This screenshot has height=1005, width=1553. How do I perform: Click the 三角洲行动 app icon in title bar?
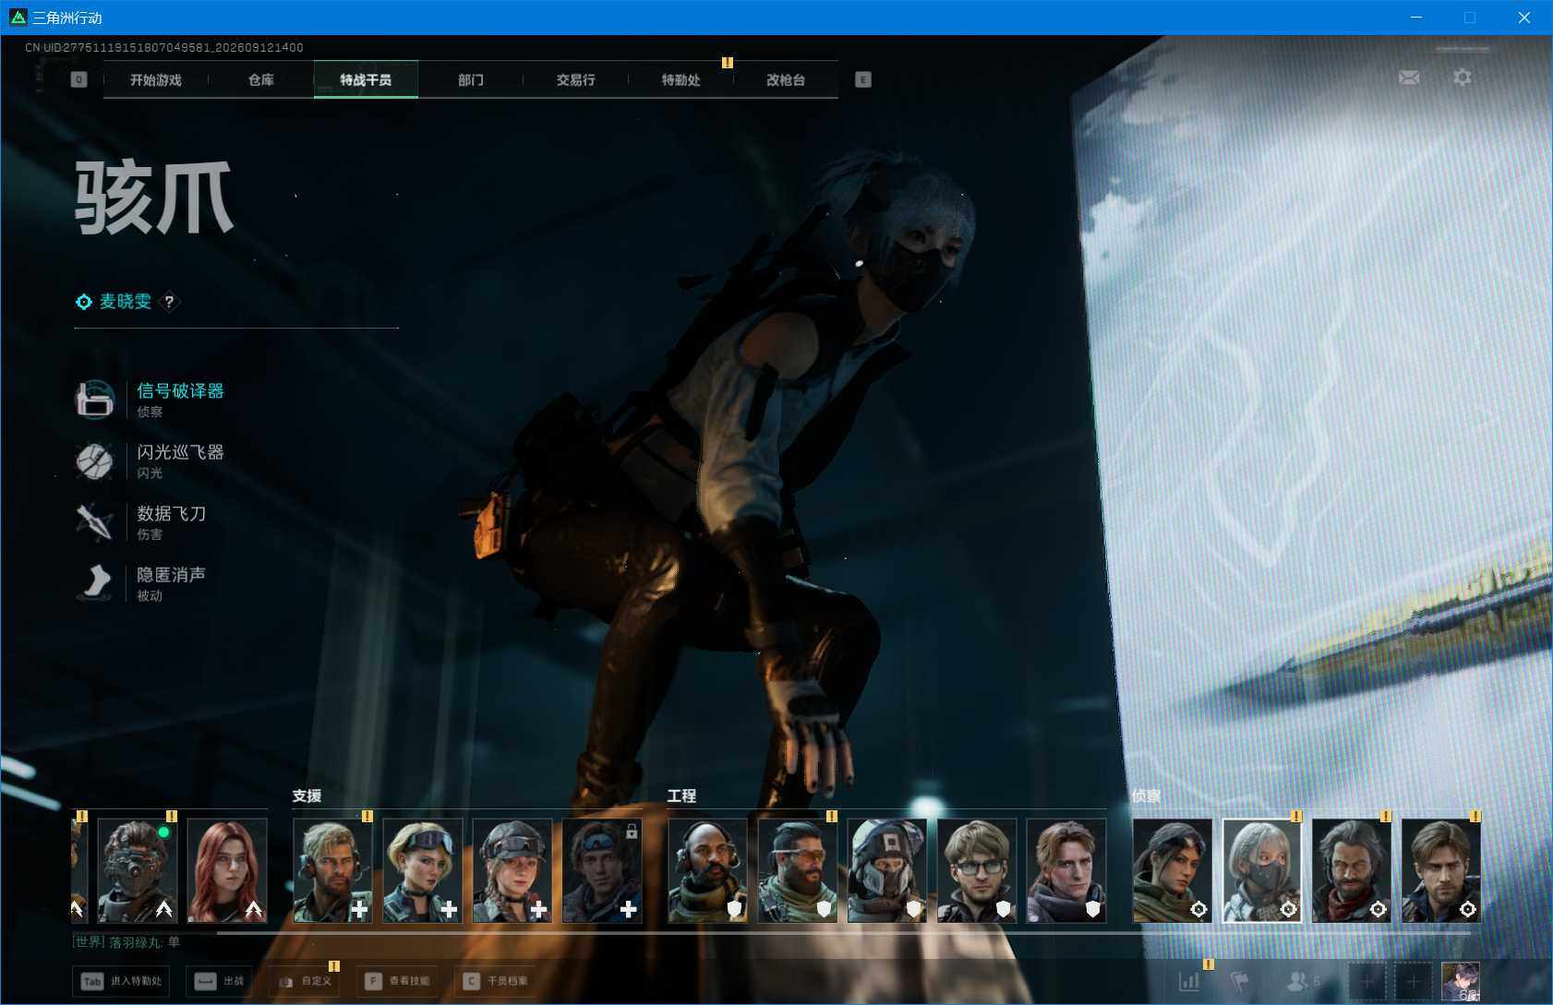(18, 18)
